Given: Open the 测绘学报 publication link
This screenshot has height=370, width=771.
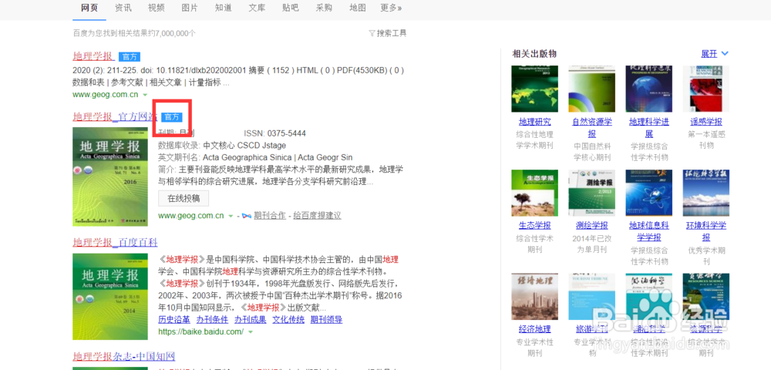Looking at the screenshot, I should (x=592, y=226).
